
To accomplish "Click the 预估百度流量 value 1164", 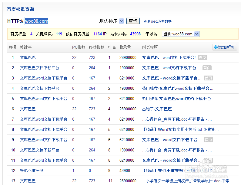I will [98, 34].
